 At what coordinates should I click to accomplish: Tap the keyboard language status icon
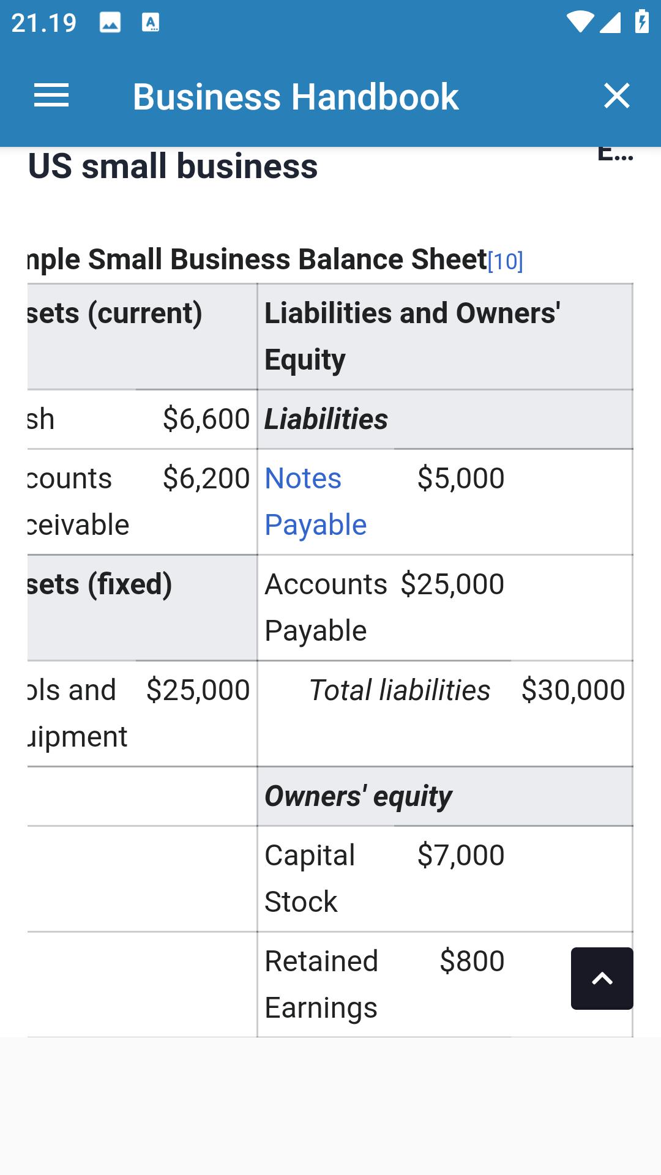151,23
